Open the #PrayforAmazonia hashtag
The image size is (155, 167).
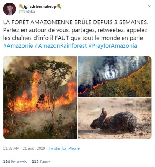113,46
